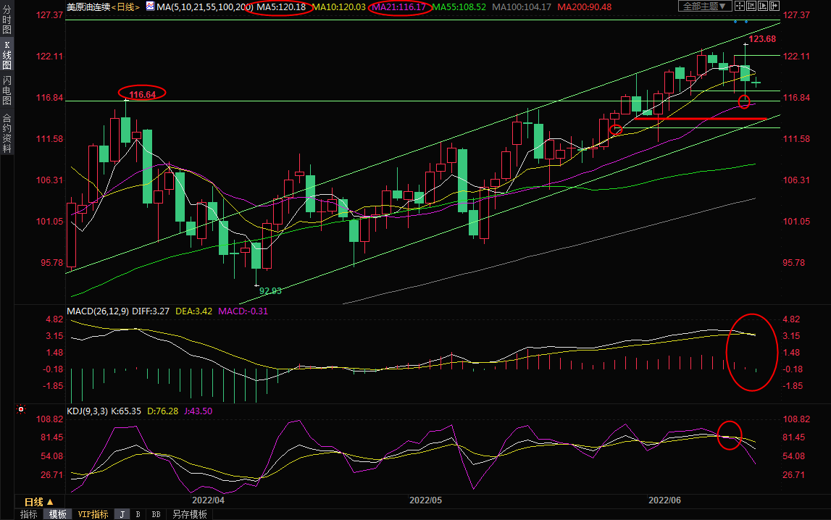Click the red icon beside KDJ label
The width and height of the screenshot is (831, 520).
pyautogui.click(x=21, y=410)
